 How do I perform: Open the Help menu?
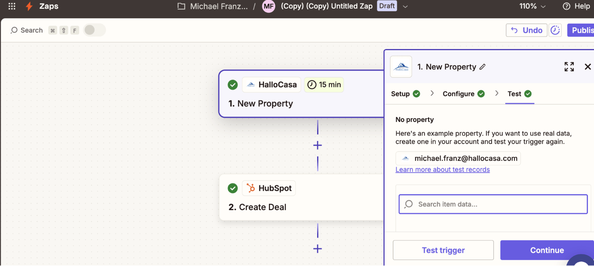pos(576,6)
